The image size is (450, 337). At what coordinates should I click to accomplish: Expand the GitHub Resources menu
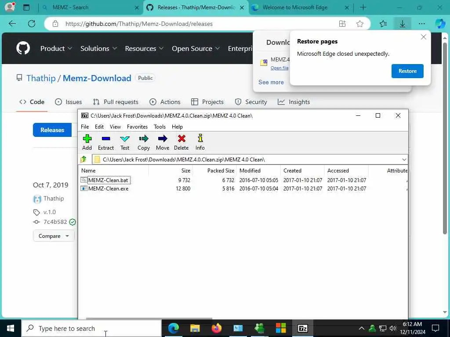144,48
